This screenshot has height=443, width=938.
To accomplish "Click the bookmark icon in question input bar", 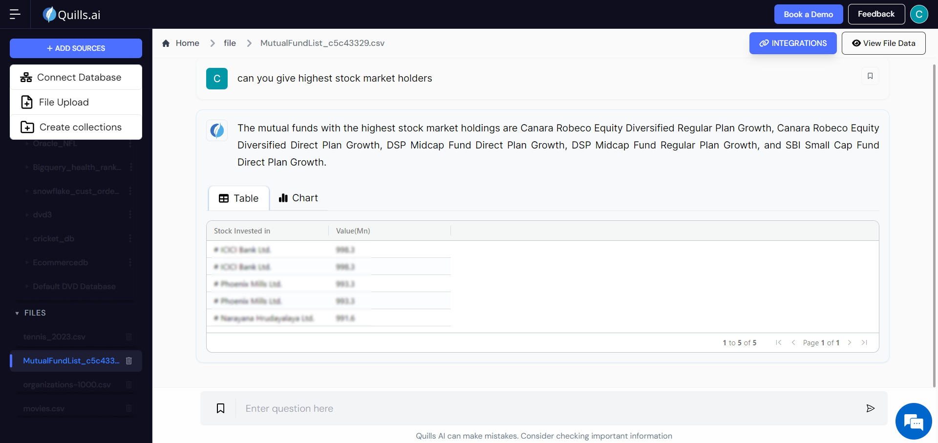I will coord(221,408).
